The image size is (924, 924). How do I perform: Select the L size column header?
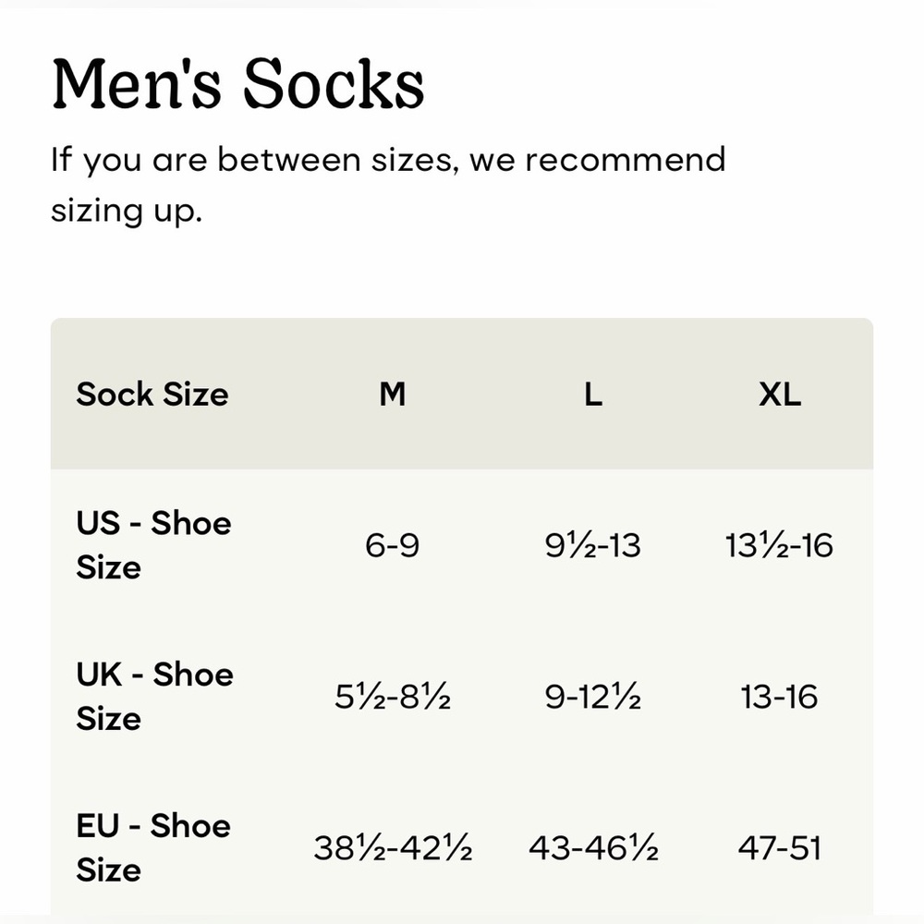coord(592,395)
